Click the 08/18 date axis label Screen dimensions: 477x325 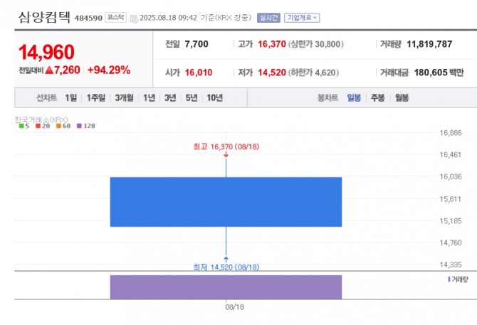234,307
